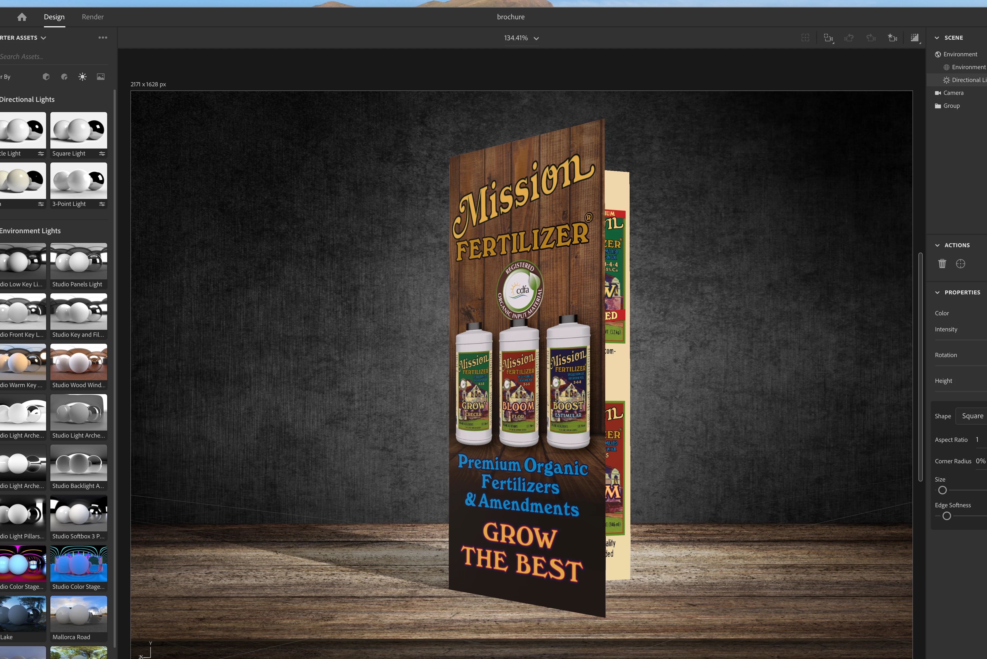Open the camera bookmarks star icon
The height and width of the screenshot is (659, 987).
[x=892, y=38]
